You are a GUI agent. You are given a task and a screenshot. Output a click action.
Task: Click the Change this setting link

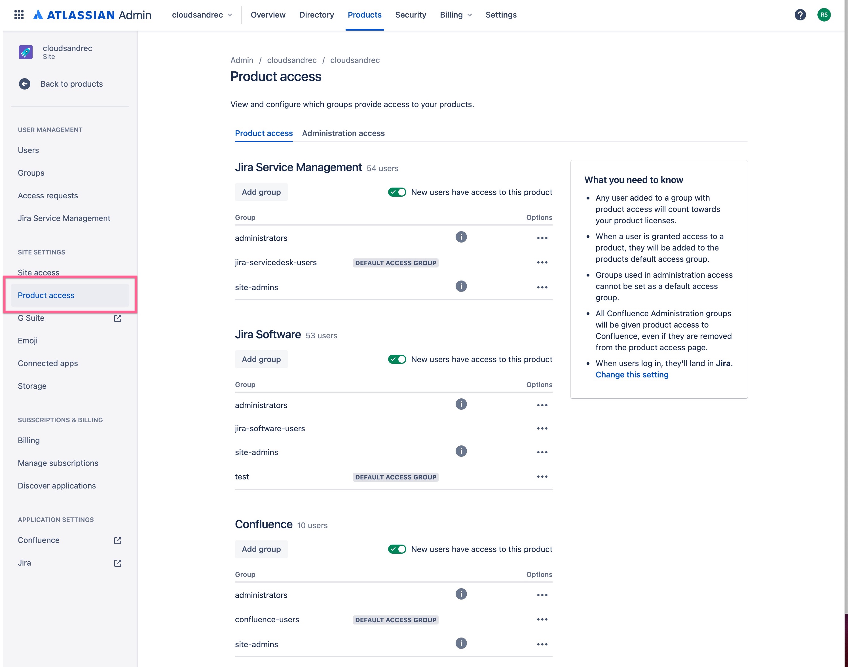(631, 375)
